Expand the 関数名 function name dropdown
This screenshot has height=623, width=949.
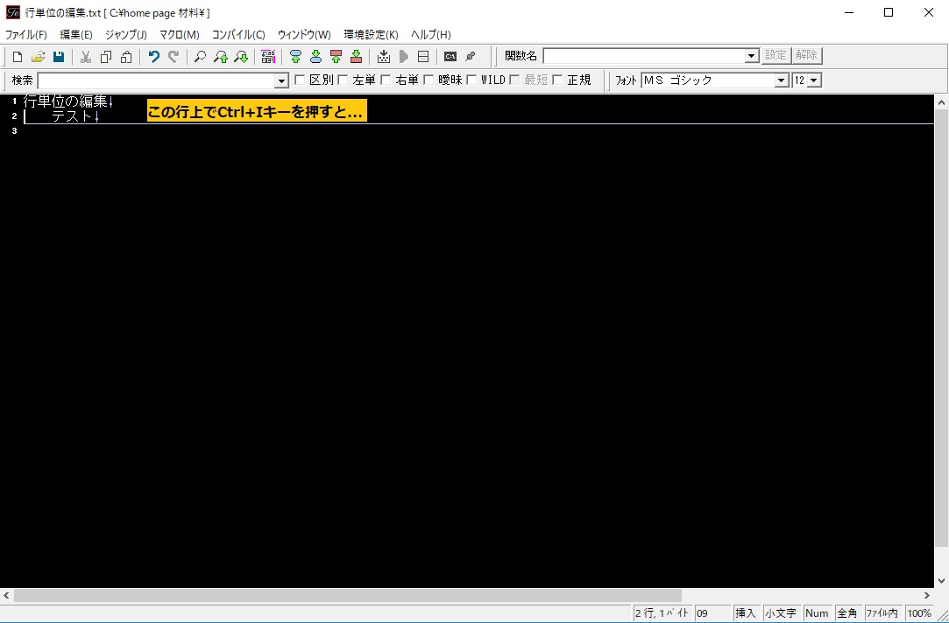[x=751, y=56]
